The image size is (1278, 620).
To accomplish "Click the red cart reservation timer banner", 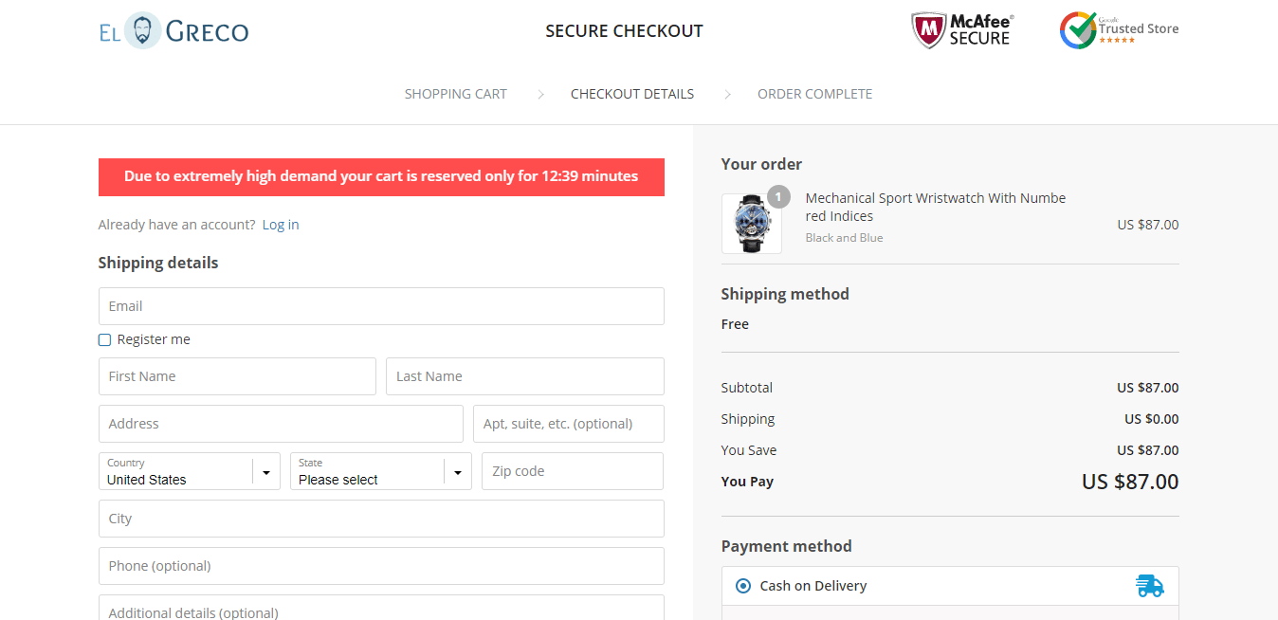I will click(x=381, y=177).
